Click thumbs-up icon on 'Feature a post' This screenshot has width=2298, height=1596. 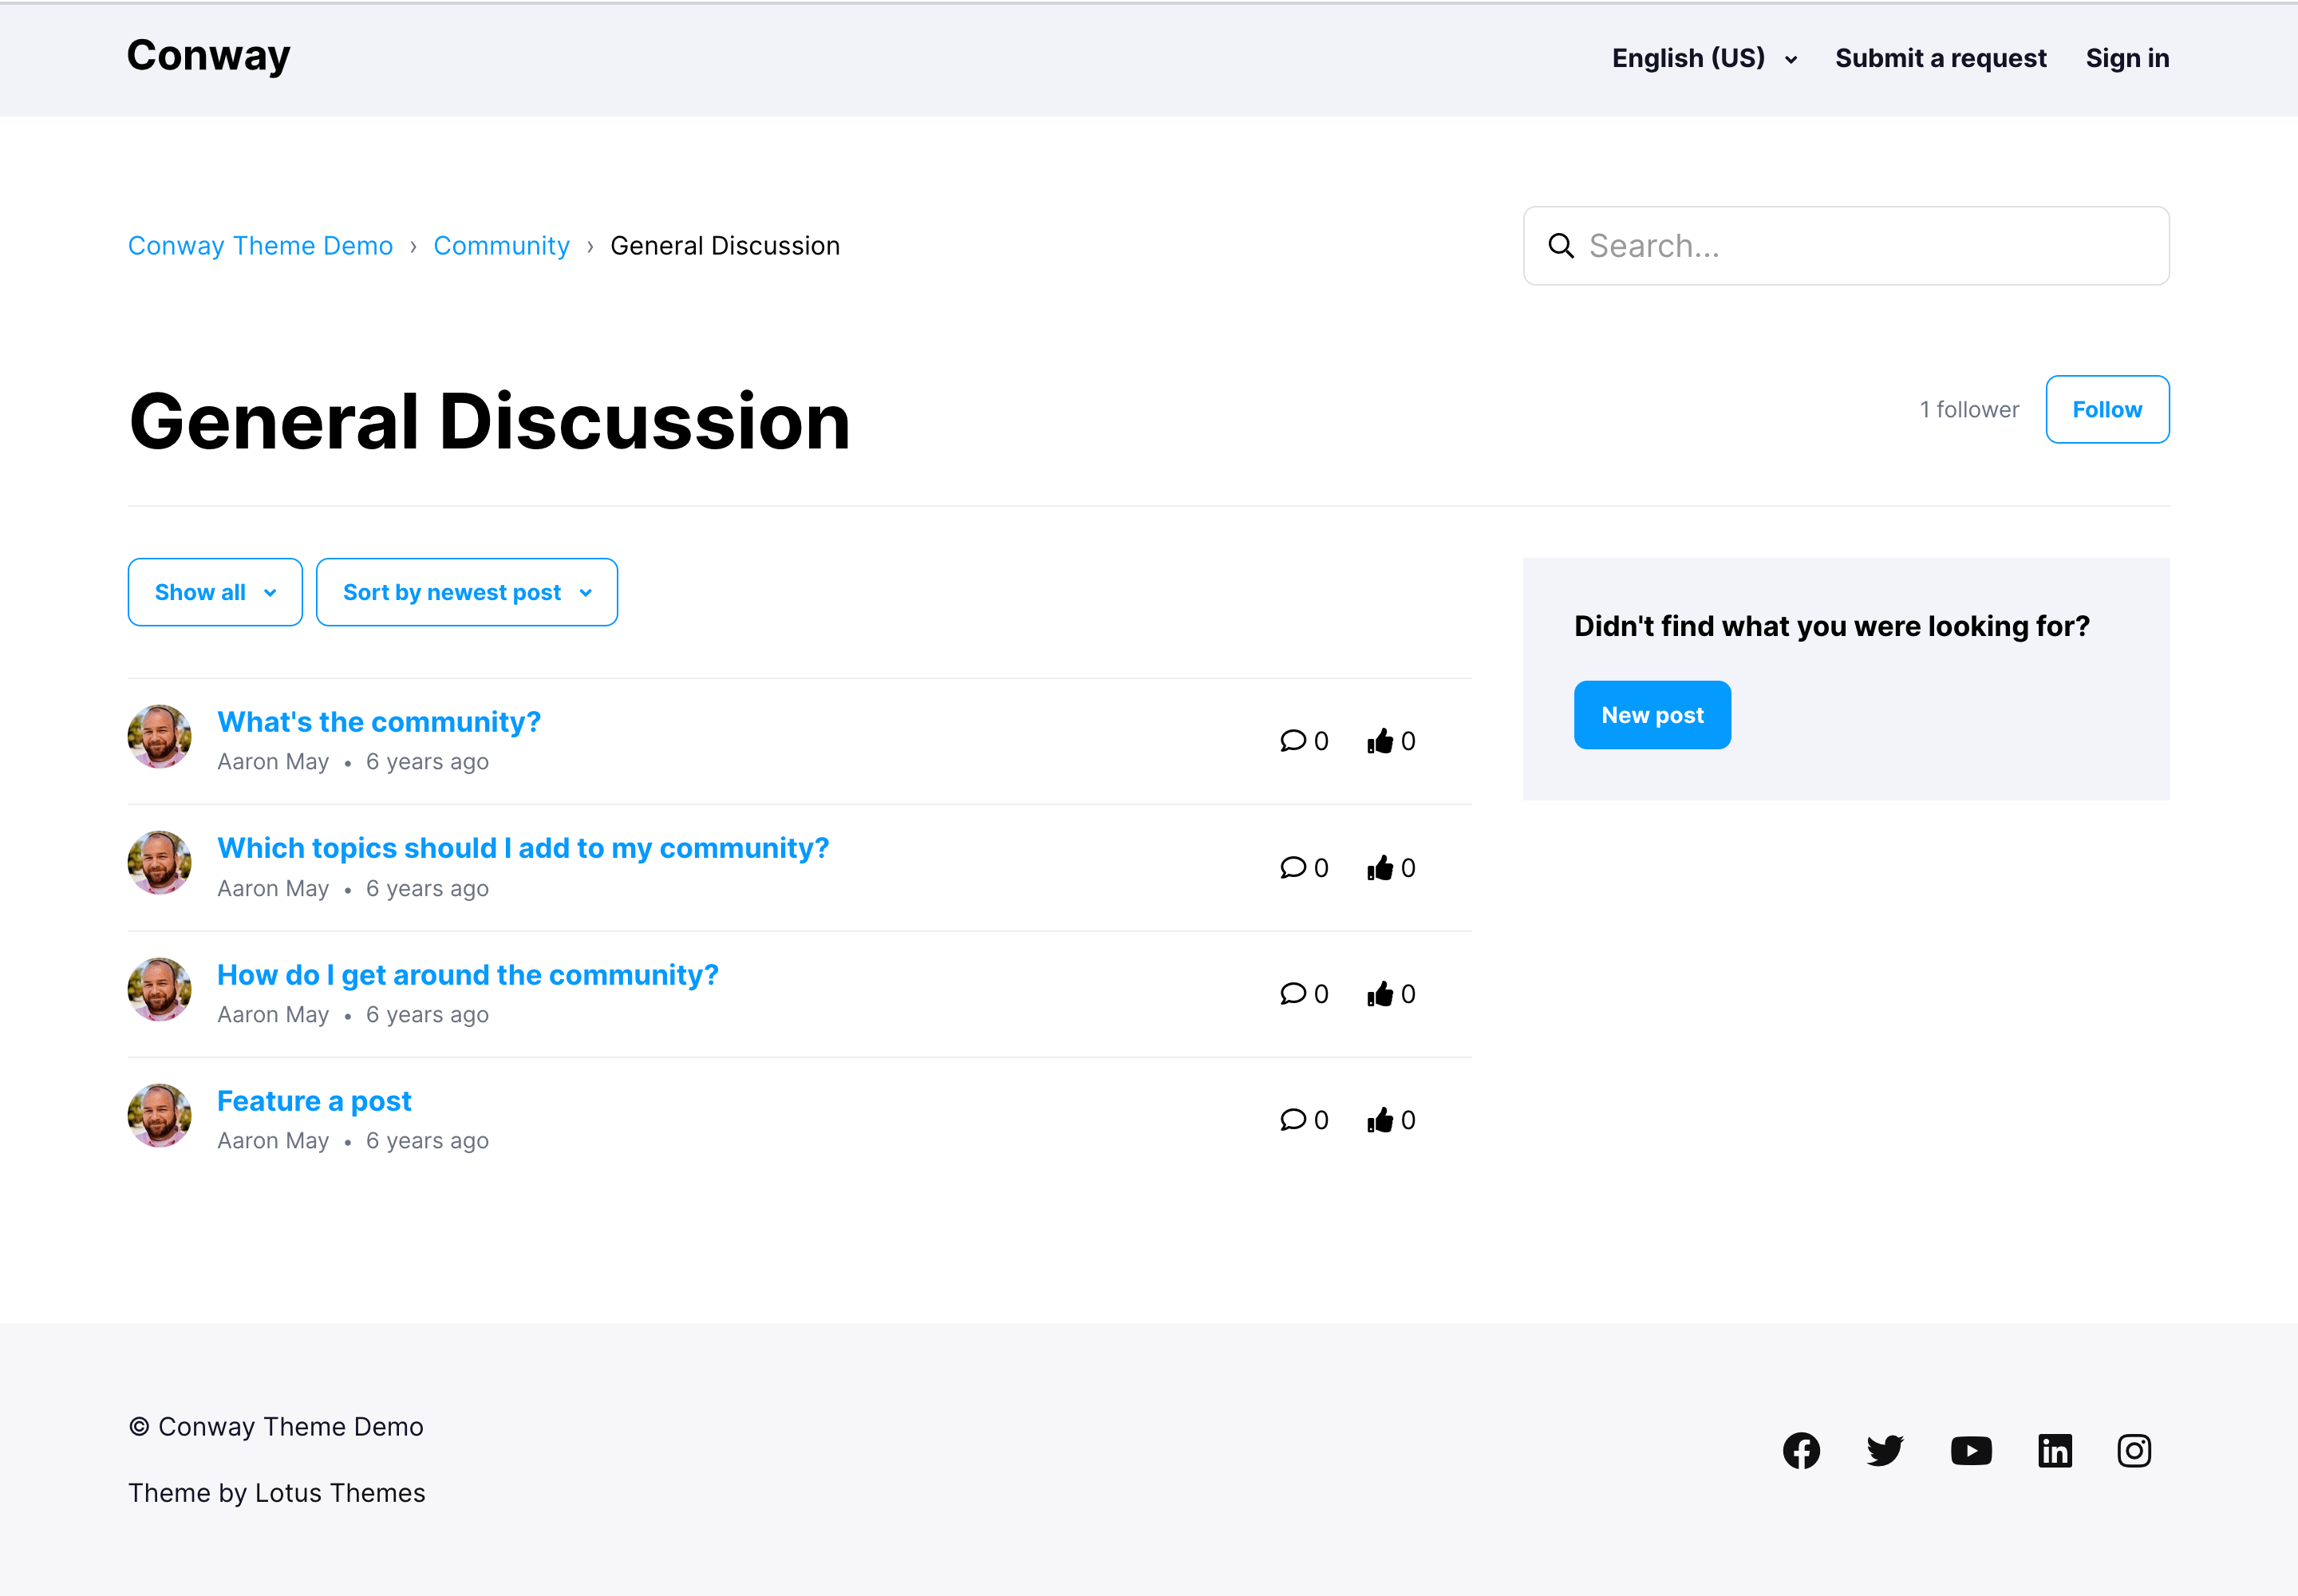(x=1380, y=1120)
